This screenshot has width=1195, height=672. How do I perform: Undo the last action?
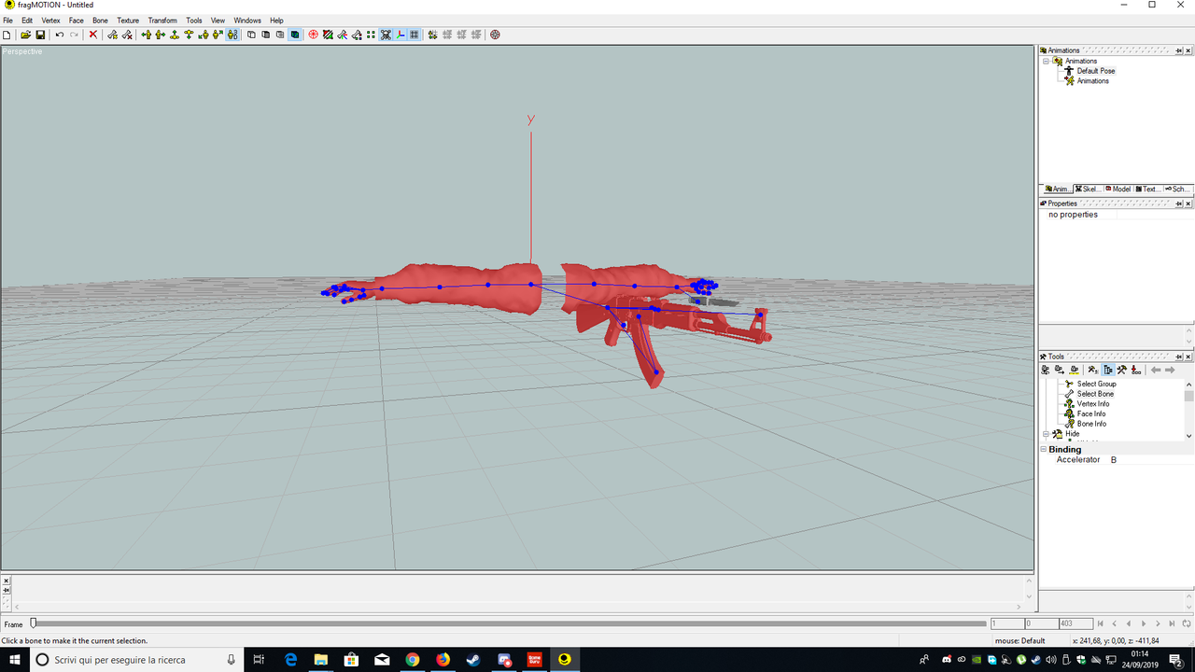pos(60,35)
